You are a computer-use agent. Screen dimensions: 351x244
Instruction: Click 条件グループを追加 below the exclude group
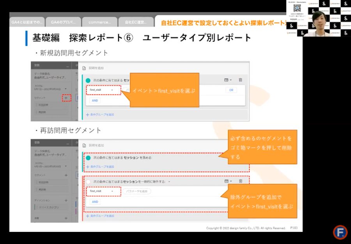(100, 216)
